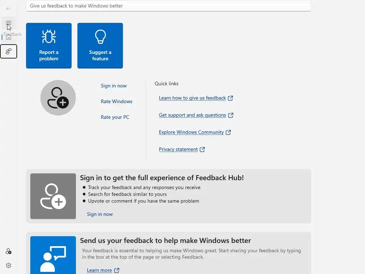This screenshot has width=365, height=274.
Task: Click the Report a problem tile
Action: pyautogui.click(x=49, y=46)
